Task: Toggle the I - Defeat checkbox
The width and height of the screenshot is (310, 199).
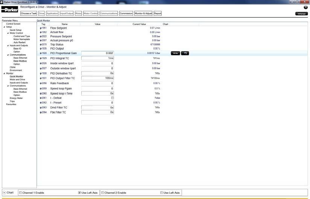Action: pyautogui.click(x=112, y=98)
